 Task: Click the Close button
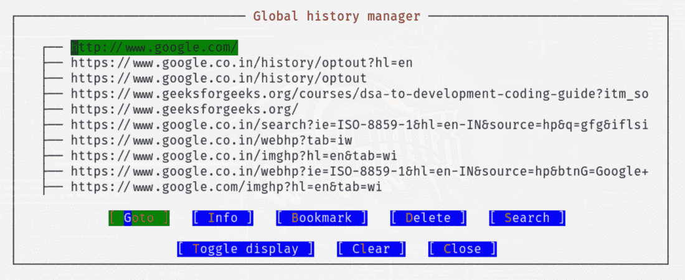pyautogui.click(x=462, y=249)
